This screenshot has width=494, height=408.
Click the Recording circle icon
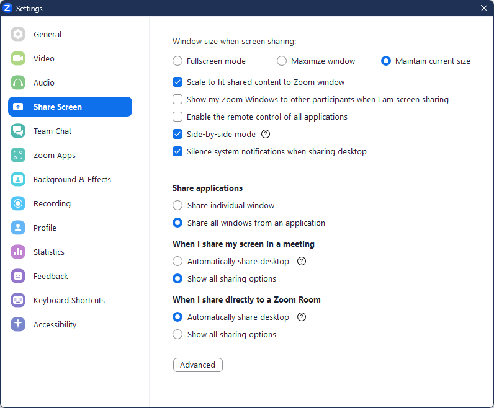tap(18, 203)
